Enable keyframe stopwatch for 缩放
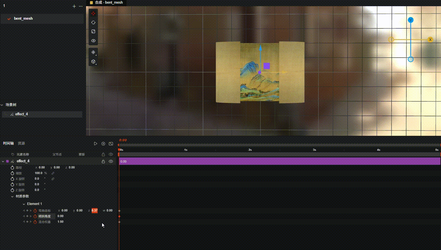 click(12, 173)
